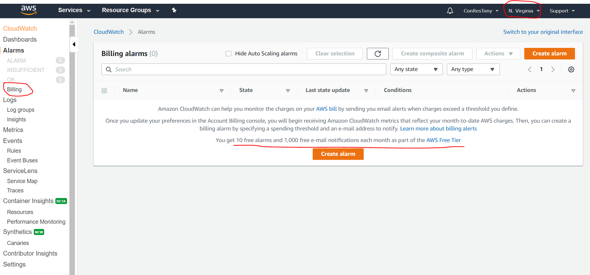
Task: Open the notifications bell
Action: (x=450, y=11)
